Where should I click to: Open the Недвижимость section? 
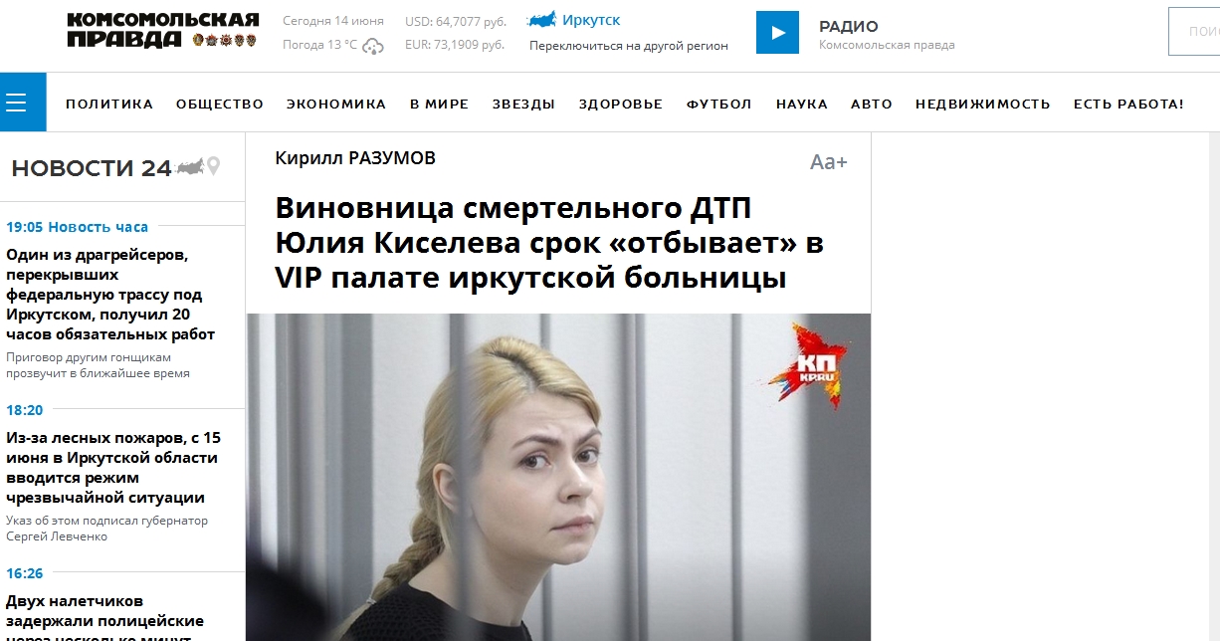coord(983,104)
